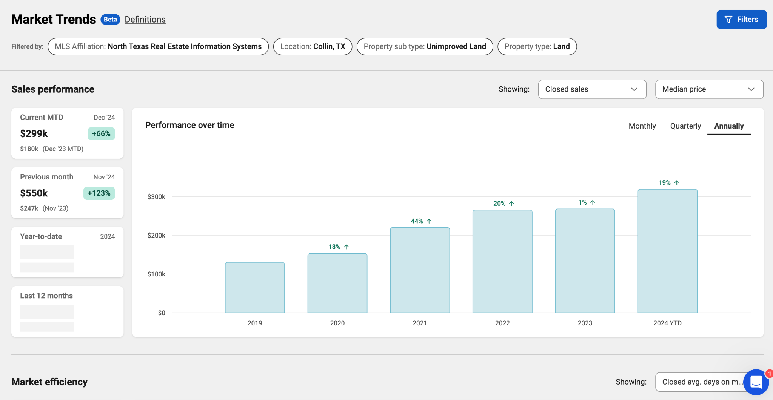Click the Location: Collin, TX filter chip
Screen dimensions: 773x400
point(313,47)
